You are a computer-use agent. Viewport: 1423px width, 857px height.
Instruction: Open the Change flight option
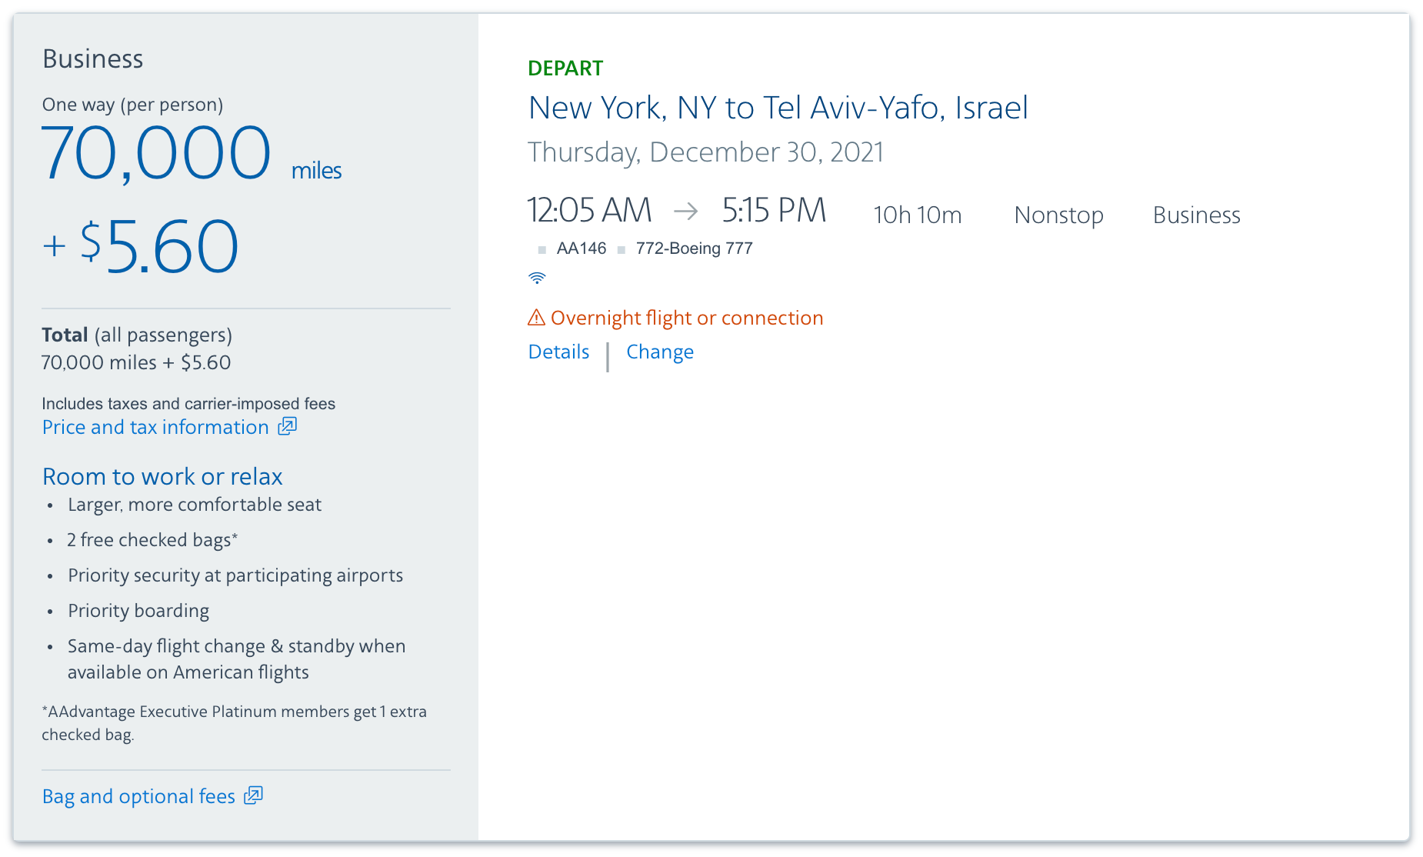(659, 352)
